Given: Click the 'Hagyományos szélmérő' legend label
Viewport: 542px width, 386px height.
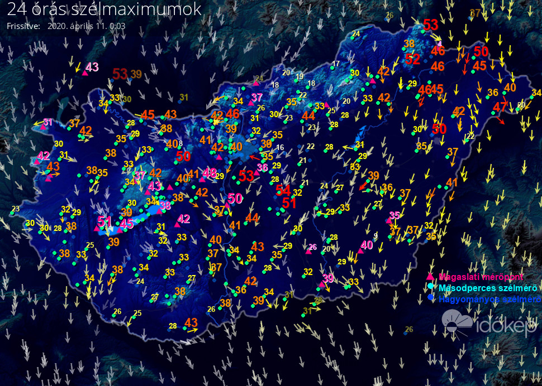Looking at the screenshot, I should point(490,299).
